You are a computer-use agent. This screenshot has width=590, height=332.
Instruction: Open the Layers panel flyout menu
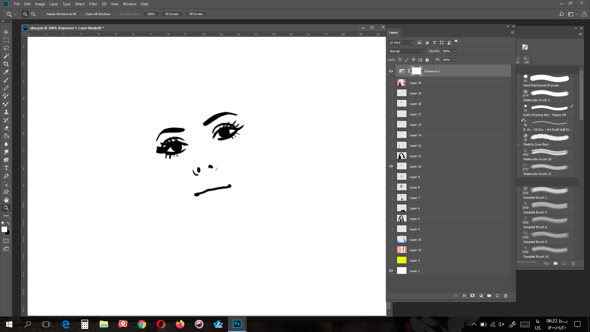(512, 33)
